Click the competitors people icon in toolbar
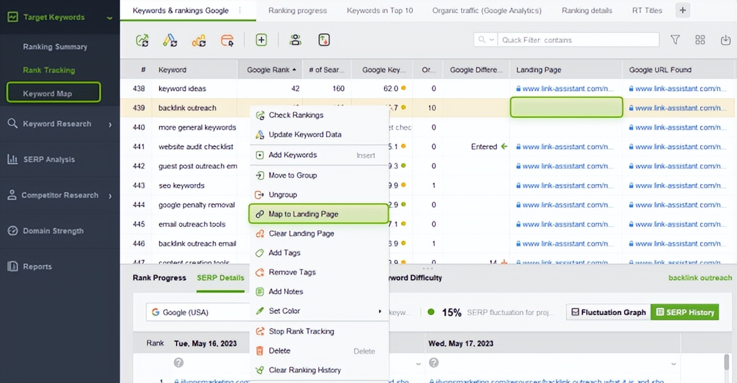 (295, 40)
